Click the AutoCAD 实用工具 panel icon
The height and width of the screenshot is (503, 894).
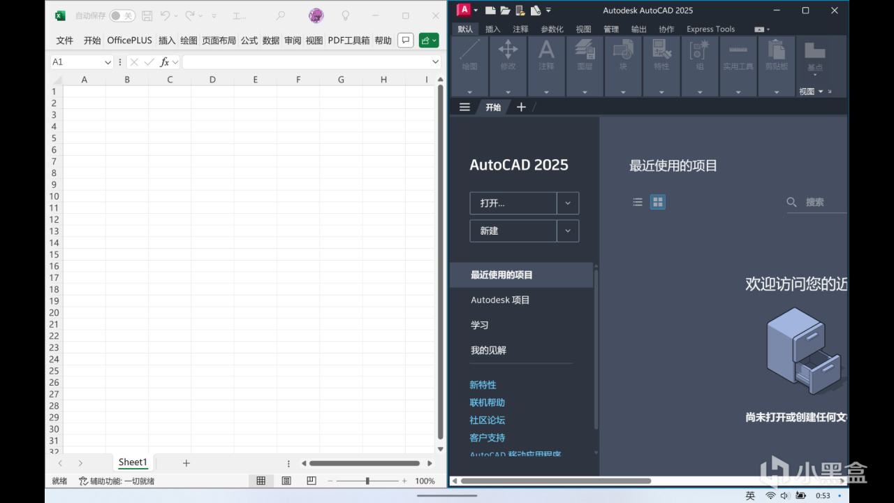click(738, 50)
